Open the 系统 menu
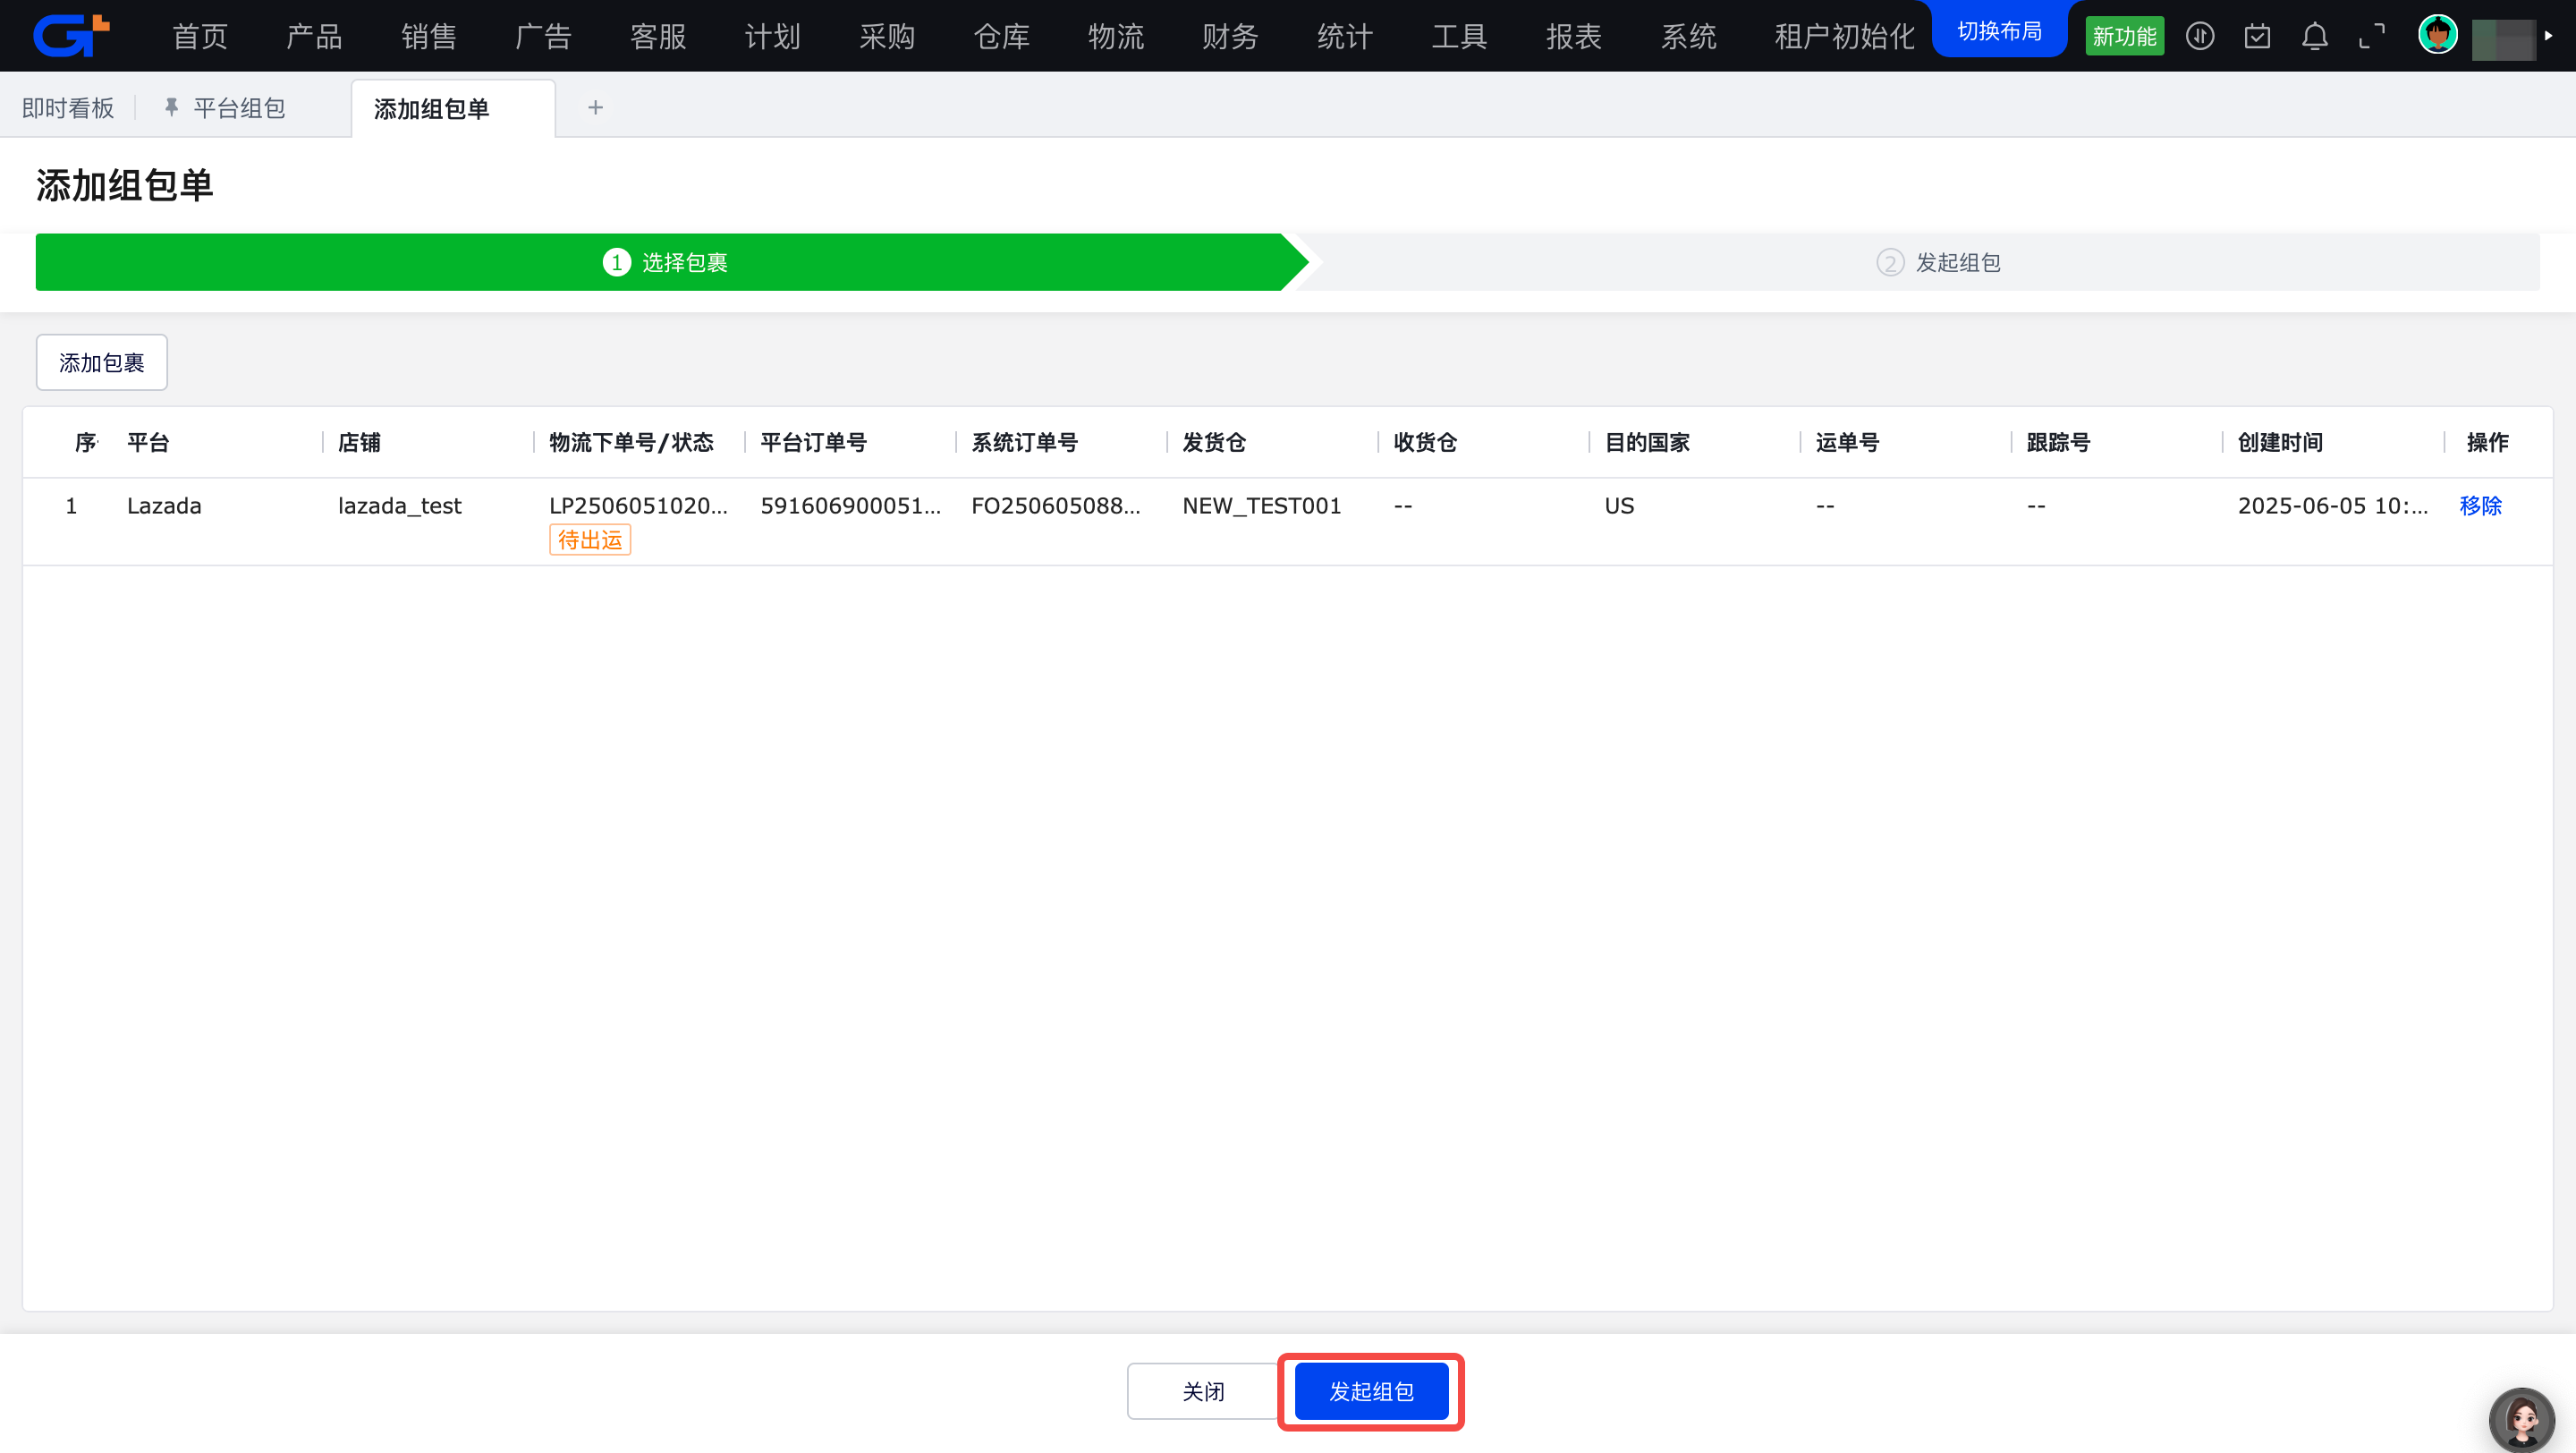Image resolution: width=2576 pixels, height=1453 pixels. [x=1688, y=36]
